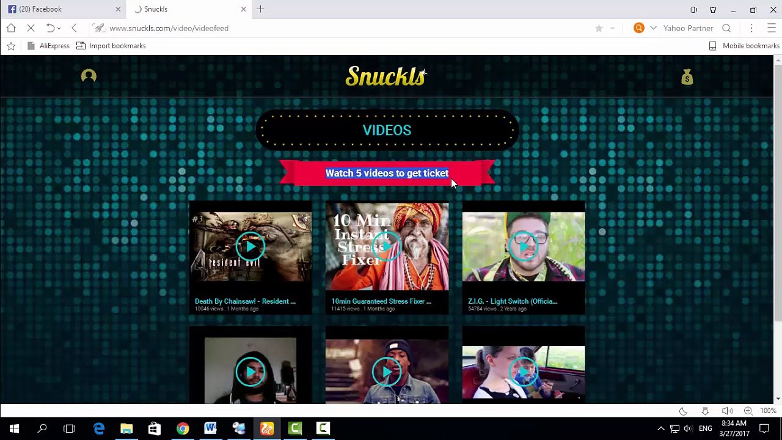Launch Microsoft Edge from taskbar
The width and height of the screenshot is (782, 440).
[x=98, y=428]
